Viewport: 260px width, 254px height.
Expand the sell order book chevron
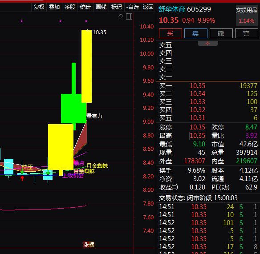coord(208,44)
